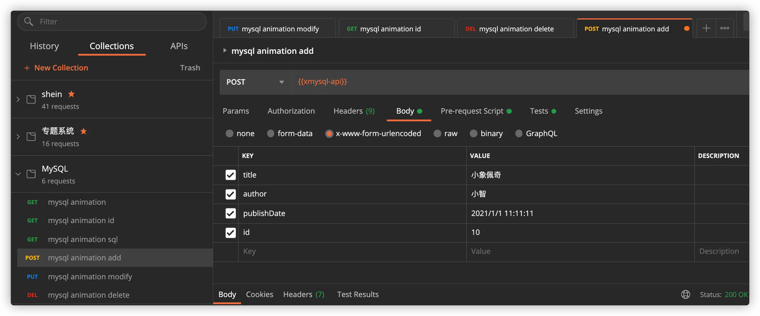Open the Pre-request Script tab
The height and width of the screenshot is (316, 760).
[476, 111]
